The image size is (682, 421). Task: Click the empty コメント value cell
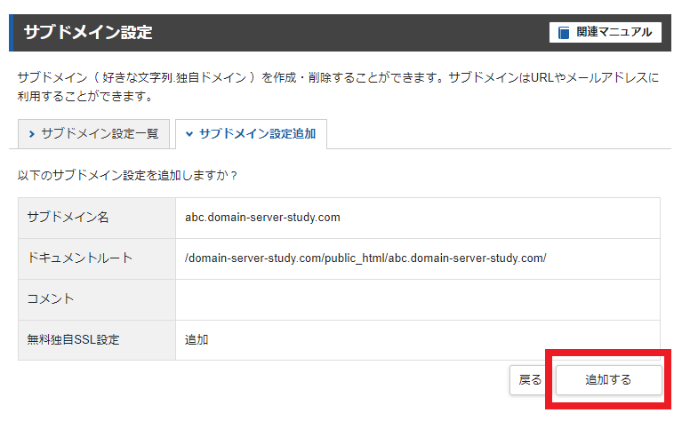pos(418,299)
